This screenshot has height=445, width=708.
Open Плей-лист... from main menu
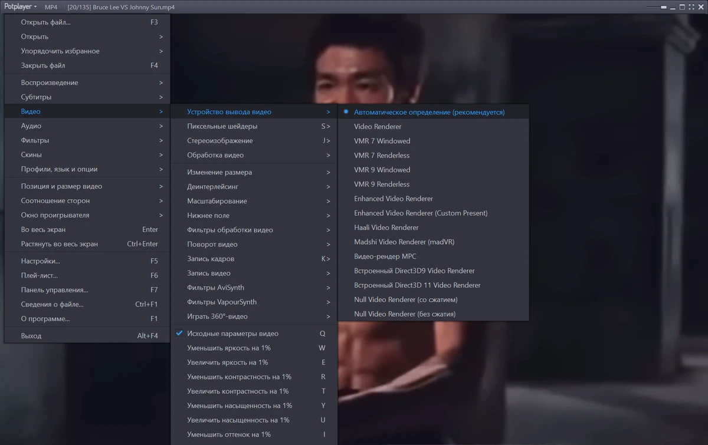click(x=87, y=275)
